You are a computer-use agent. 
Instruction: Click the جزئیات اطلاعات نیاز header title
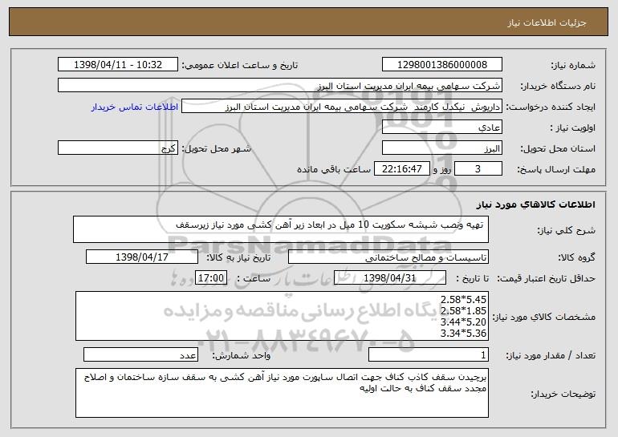[547, 22]
